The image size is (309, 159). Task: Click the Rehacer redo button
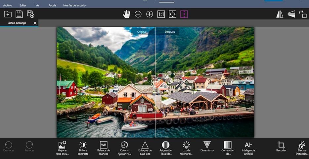(29, 147)
